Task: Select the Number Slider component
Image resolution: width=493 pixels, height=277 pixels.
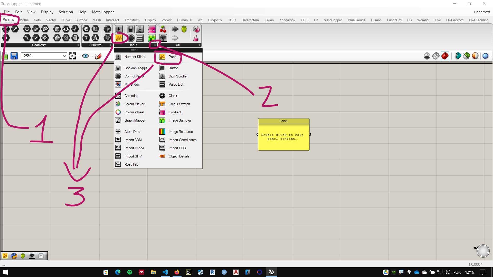Action: point(135,56)
